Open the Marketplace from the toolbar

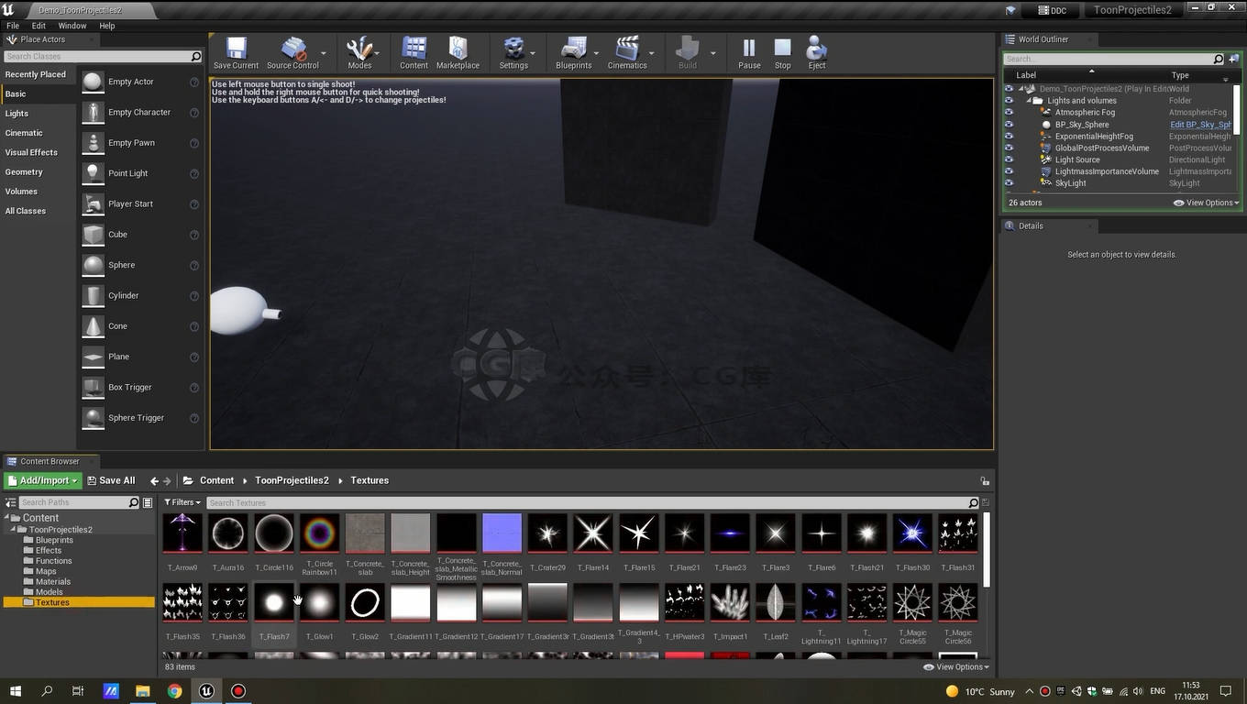click(x=458, y=52)
